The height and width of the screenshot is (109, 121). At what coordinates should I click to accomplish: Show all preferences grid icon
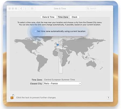pos(32,9)
